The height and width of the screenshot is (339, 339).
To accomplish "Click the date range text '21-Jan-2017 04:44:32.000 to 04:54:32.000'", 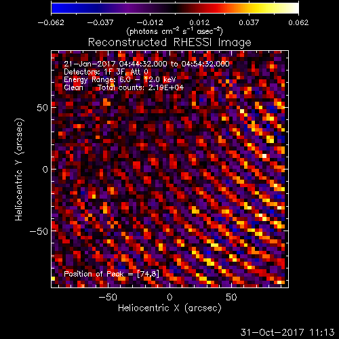I will coord(146,64).
